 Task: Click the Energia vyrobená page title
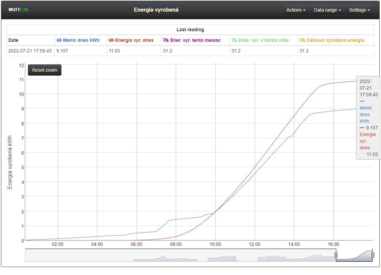click(156, 10)
